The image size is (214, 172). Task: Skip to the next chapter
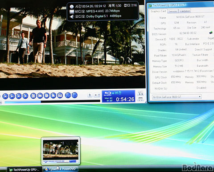tap(12, 96)
